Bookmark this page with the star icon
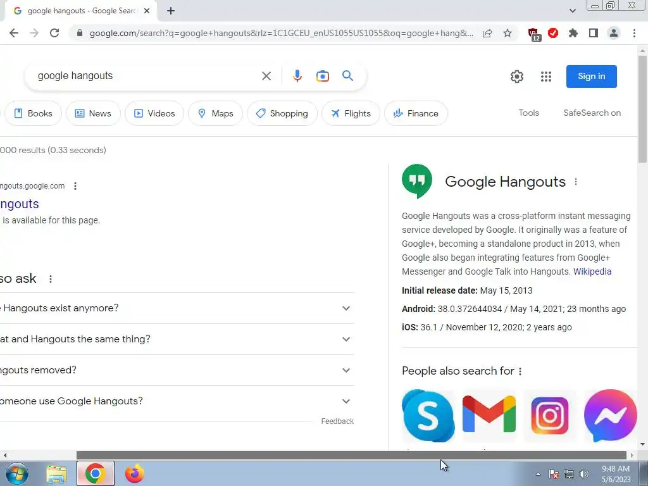 pyautogui.click(x=508, y=34)
